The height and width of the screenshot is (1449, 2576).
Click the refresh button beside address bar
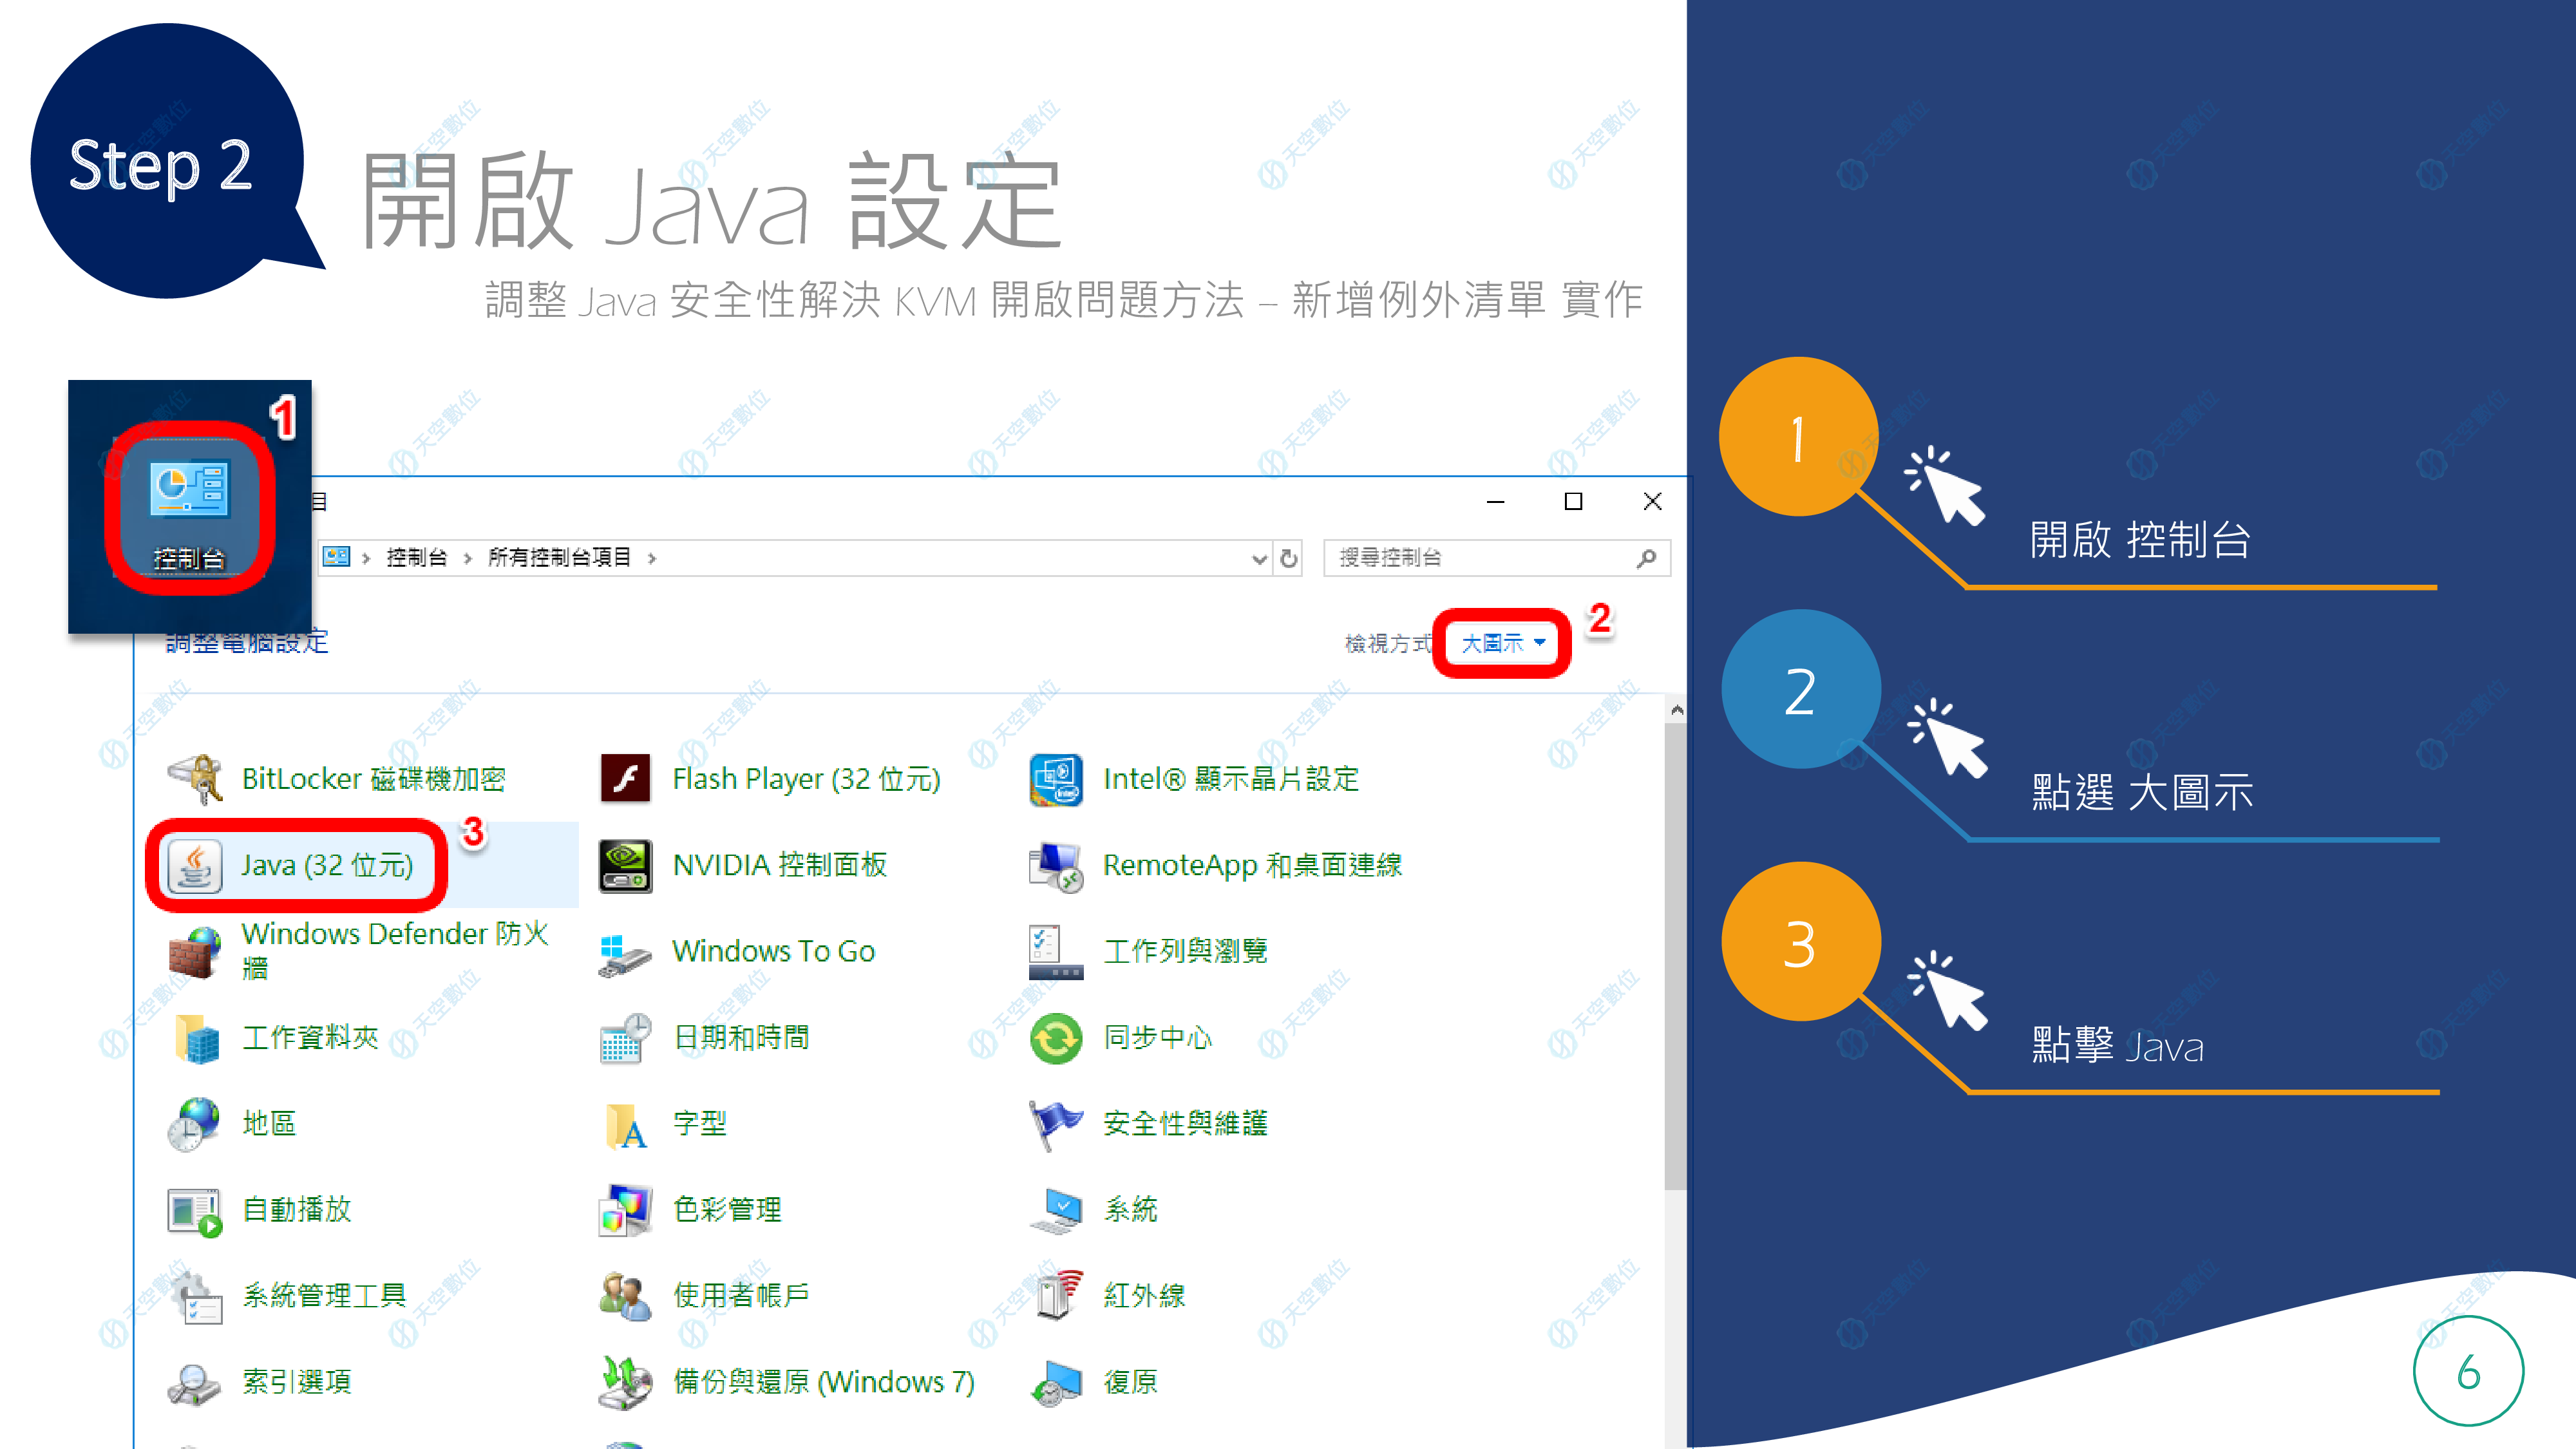(x=1289, y=558)
